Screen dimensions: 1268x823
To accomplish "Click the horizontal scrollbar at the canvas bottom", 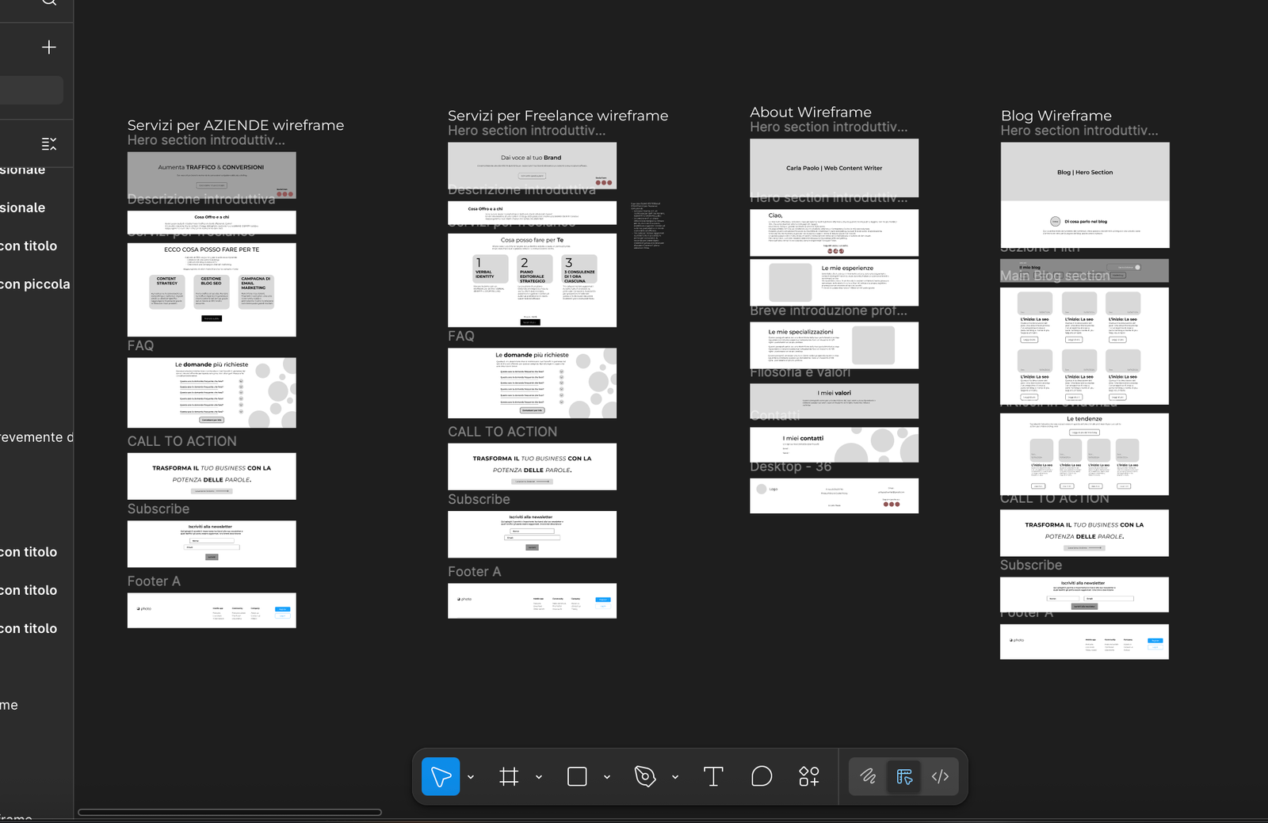I will click(230, 812).
